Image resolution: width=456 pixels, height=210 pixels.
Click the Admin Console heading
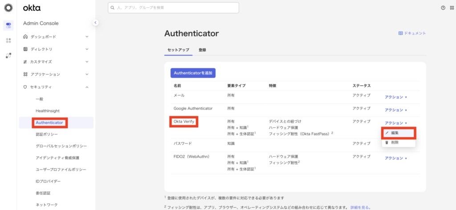coord(41,23)
